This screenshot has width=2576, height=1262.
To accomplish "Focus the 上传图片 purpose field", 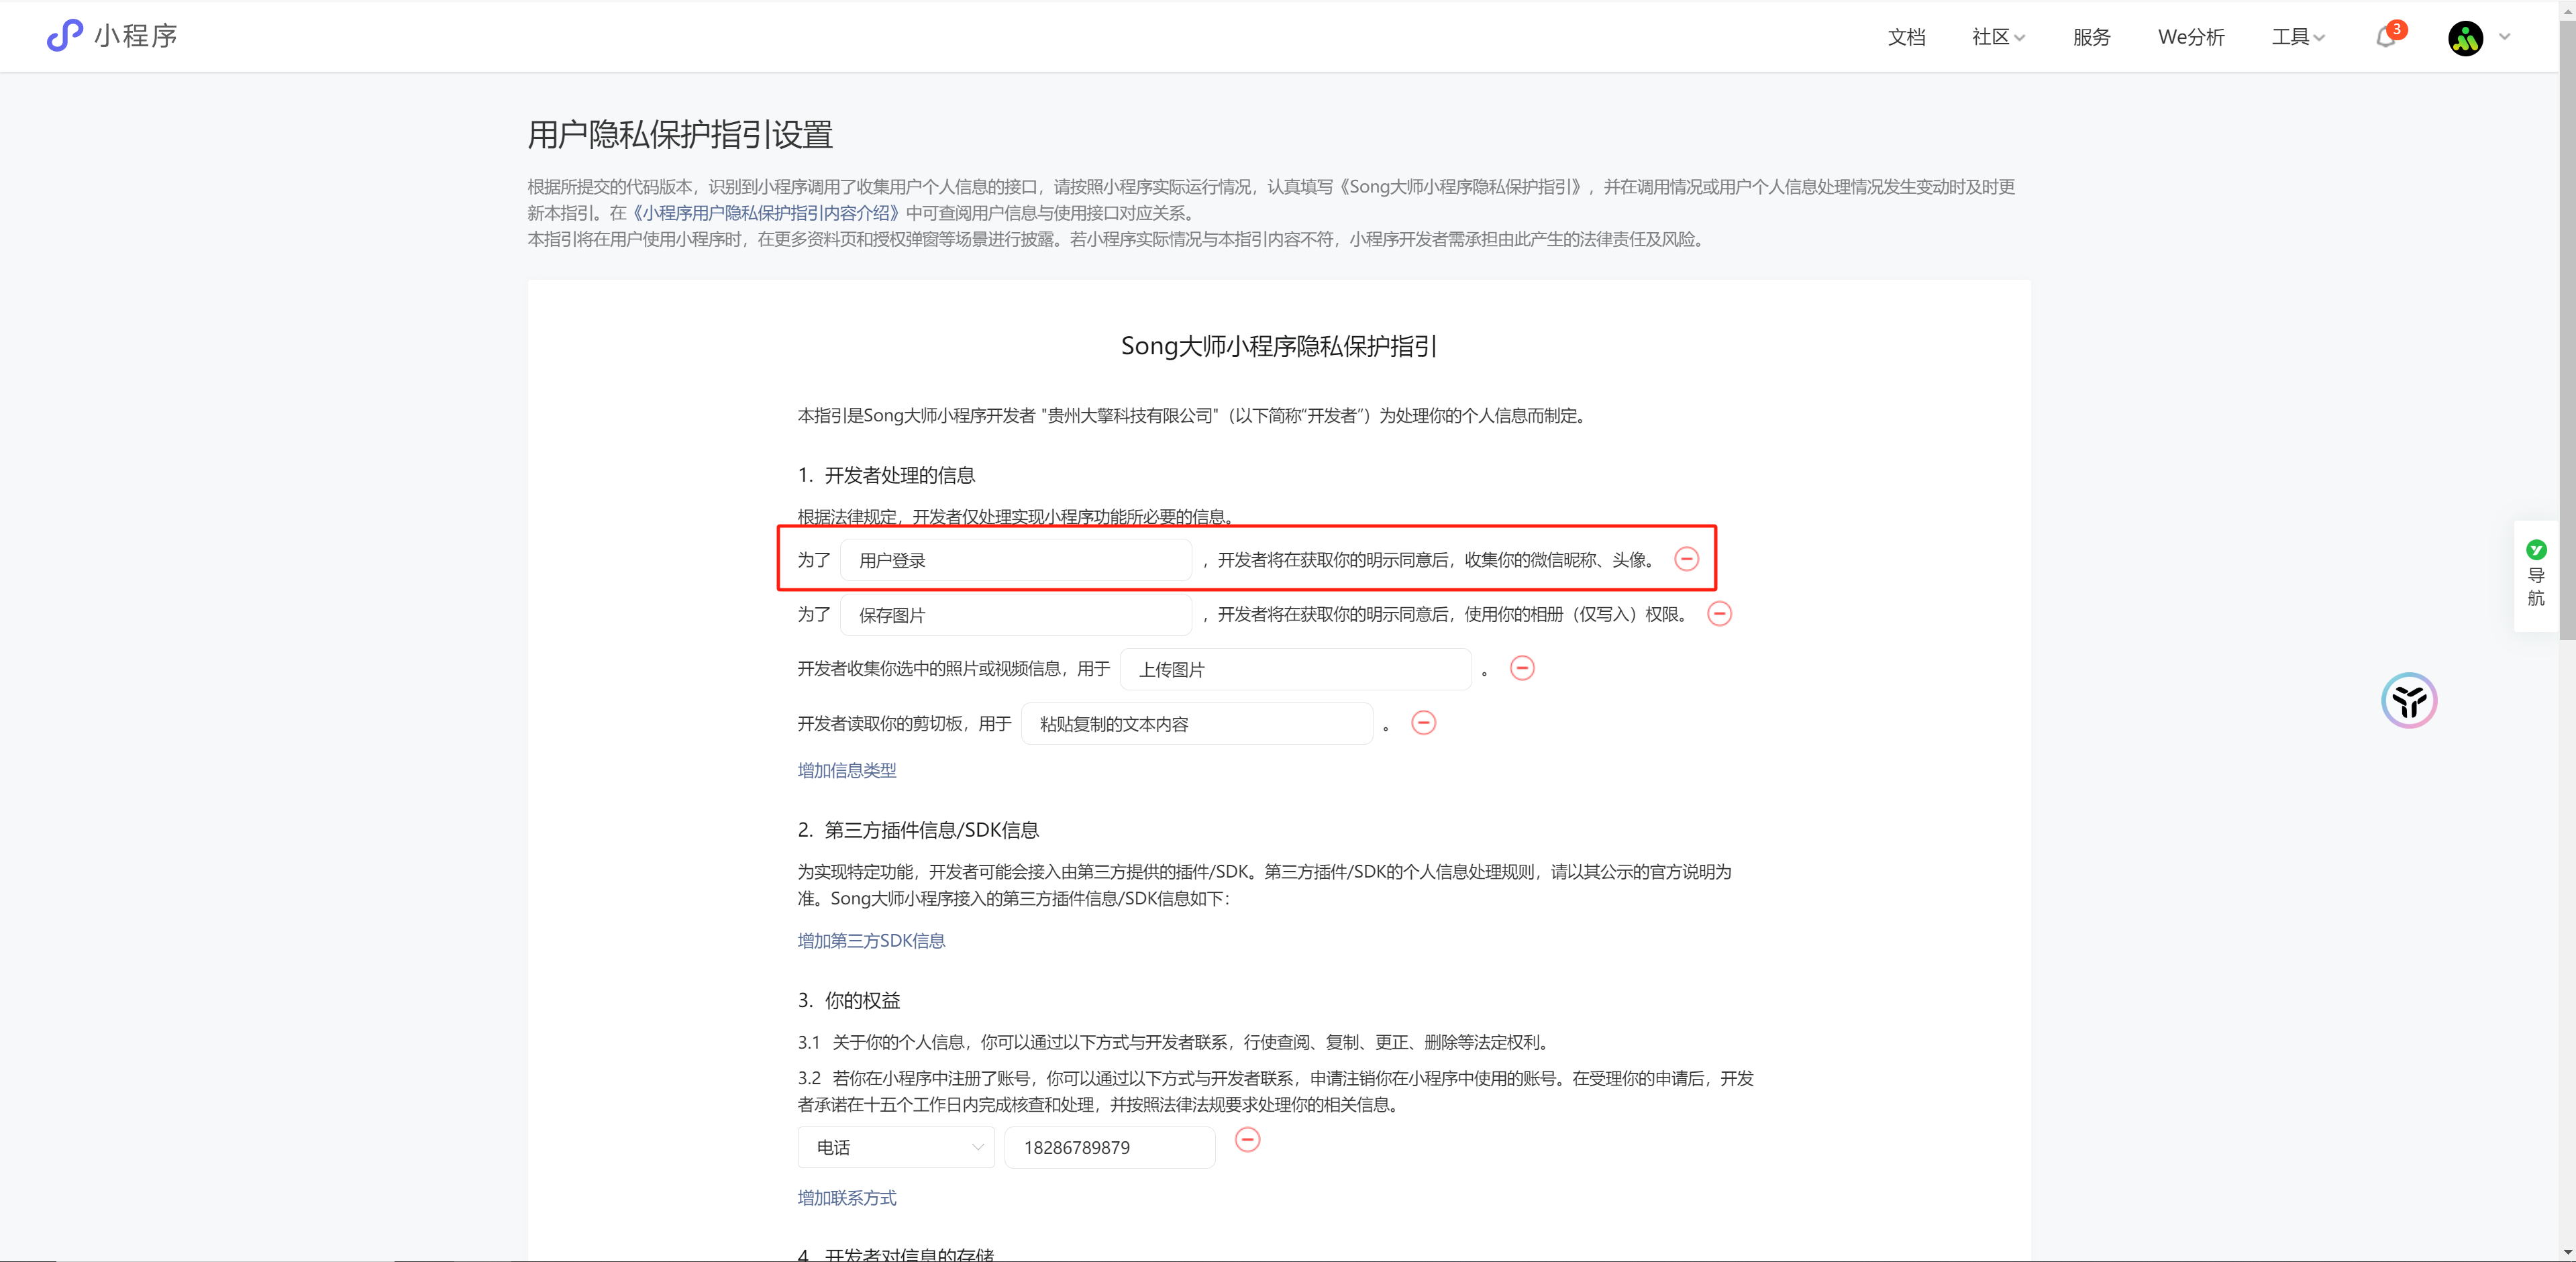I will click(1296, 669).
